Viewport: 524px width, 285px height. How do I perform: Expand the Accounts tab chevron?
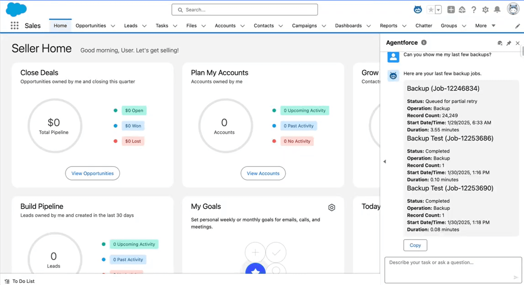pyautogui.click(x=243, y=26)
